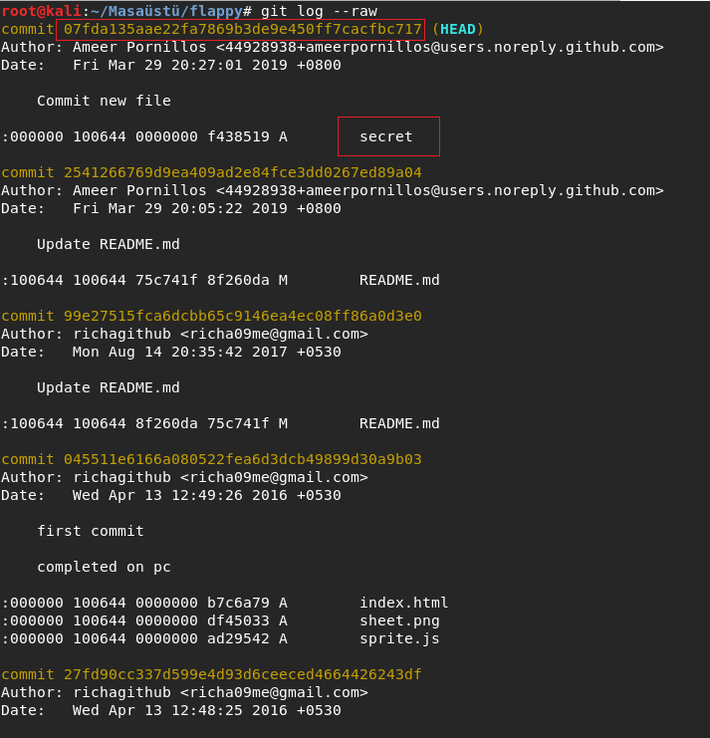The image size is (710, 738).
Task: Click blob hash f438519 in raw output
Action: tap(238, 136)
